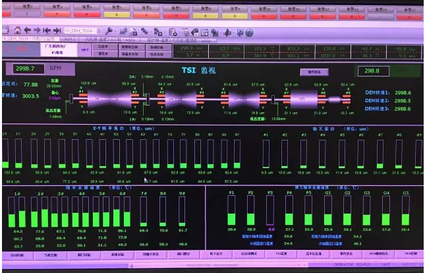Viewport: 425px width, 273px height.
Task: Click the purple button right of TSI 监视 title
Action: [x=314, y=71]
